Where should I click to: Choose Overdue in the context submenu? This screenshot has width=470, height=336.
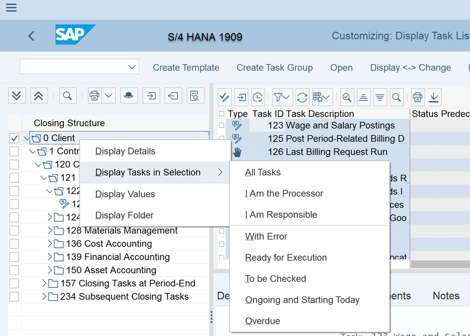point(263,321)
